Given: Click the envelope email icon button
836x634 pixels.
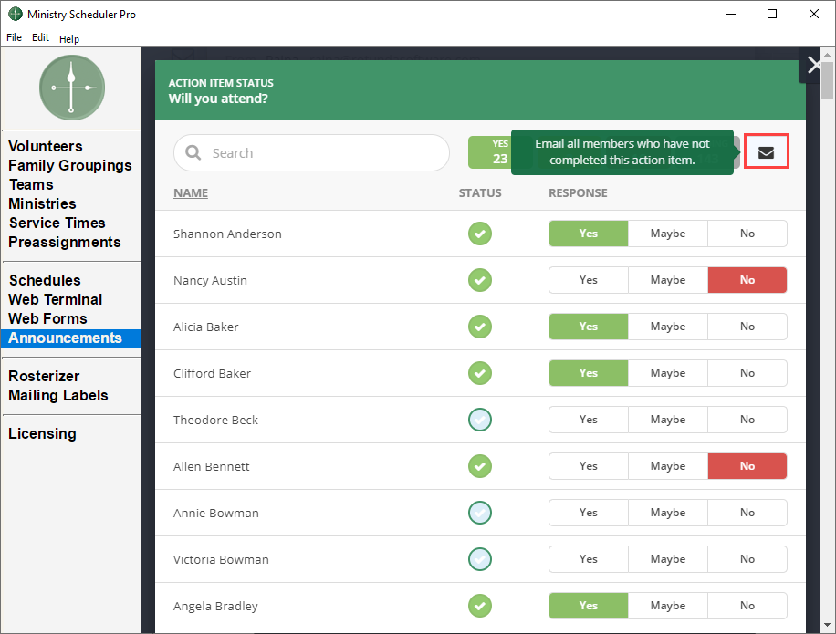Looking at the screenshot, I should [x=766, y=151].
